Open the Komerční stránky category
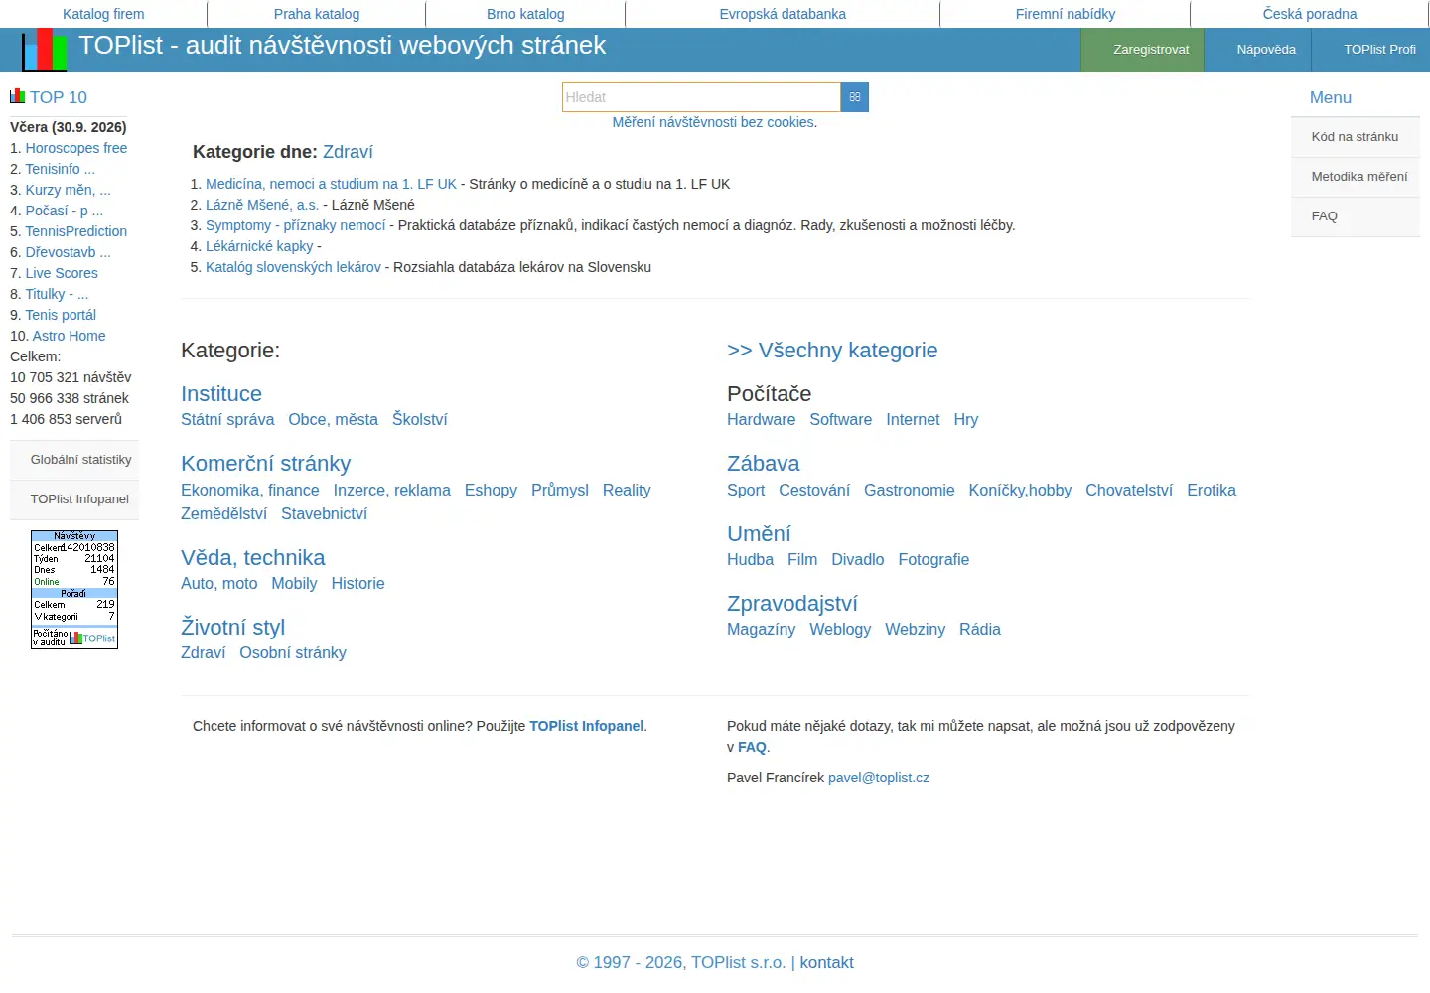Image resolution: width=1430 pixels, height=993 pixels. pos(265,464)
